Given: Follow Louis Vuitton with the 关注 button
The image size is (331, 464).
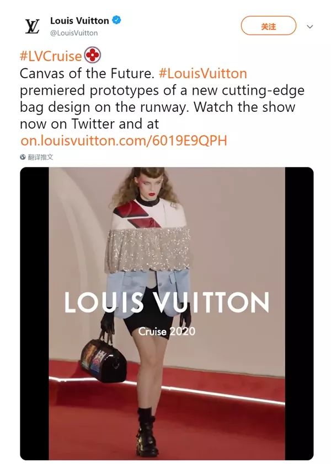Looking at the screenshot, I should tap(269, 26).
